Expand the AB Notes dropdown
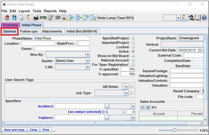 pos(126,87)
